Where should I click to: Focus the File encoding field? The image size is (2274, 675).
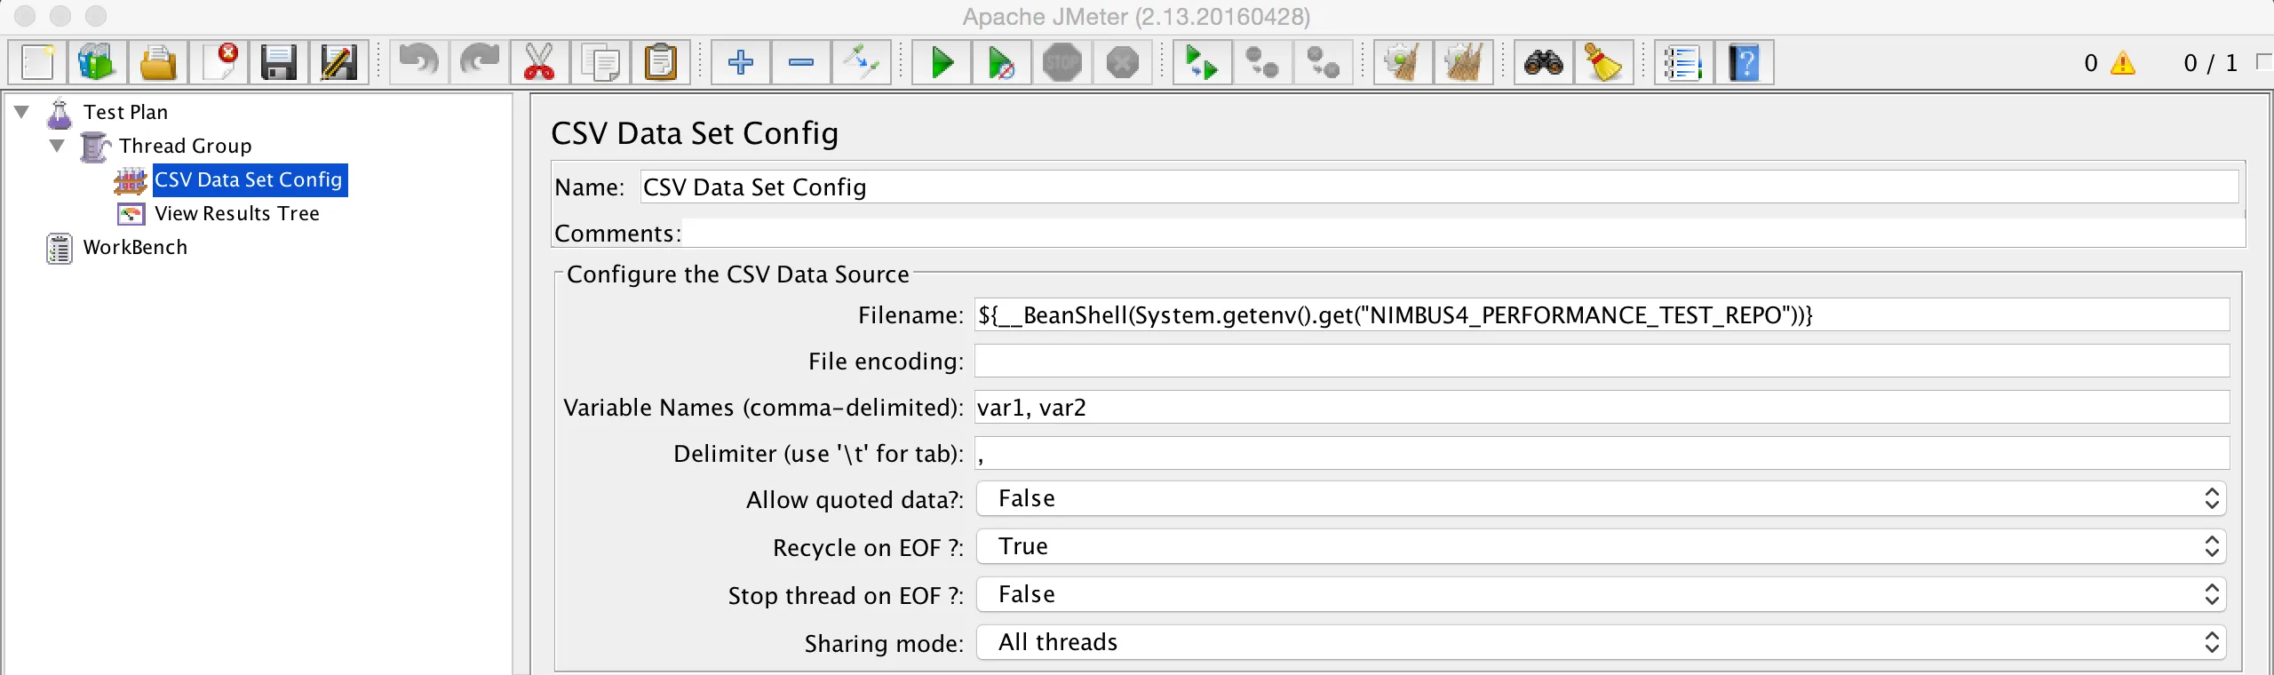pyautogui.click(x=1602, y=361)
